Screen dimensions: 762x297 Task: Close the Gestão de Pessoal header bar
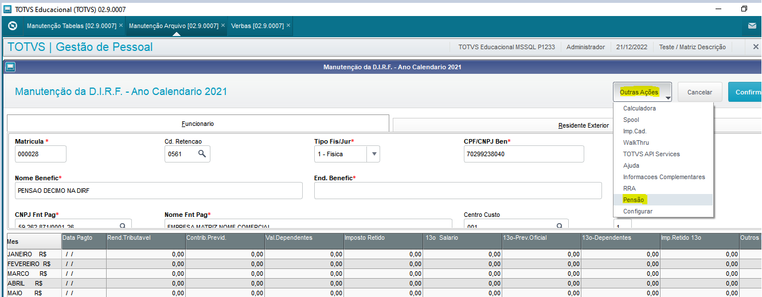[x=756, y=47]
